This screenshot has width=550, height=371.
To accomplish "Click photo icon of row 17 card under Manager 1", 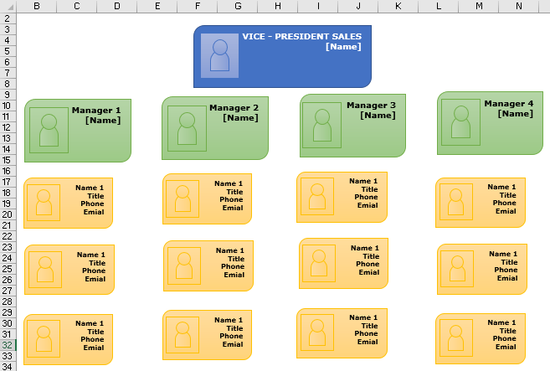I will tap(44, 203).
